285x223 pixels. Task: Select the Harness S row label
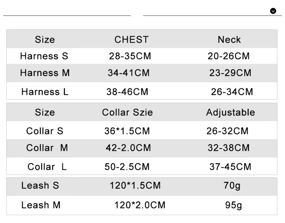pos(44,56)
